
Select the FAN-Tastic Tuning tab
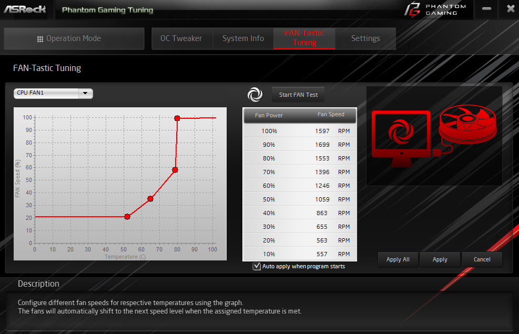click(x=304, y=38)
